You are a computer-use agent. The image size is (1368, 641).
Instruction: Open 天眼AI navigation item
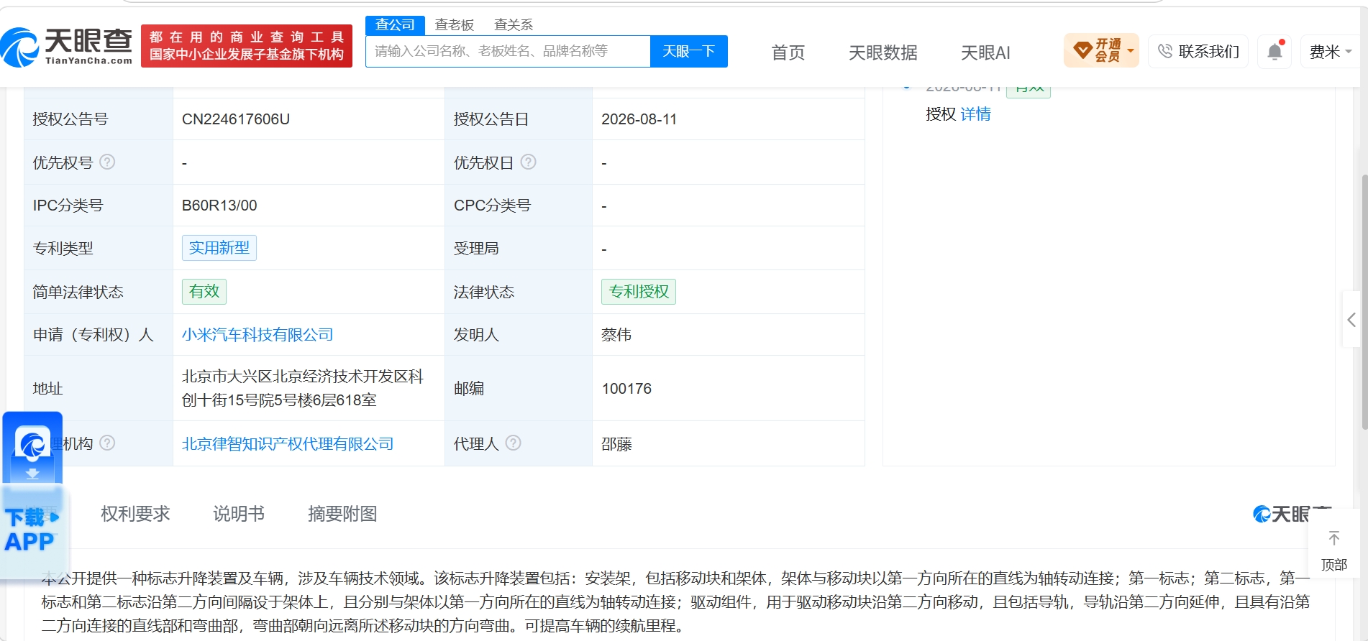pos(985,52)
